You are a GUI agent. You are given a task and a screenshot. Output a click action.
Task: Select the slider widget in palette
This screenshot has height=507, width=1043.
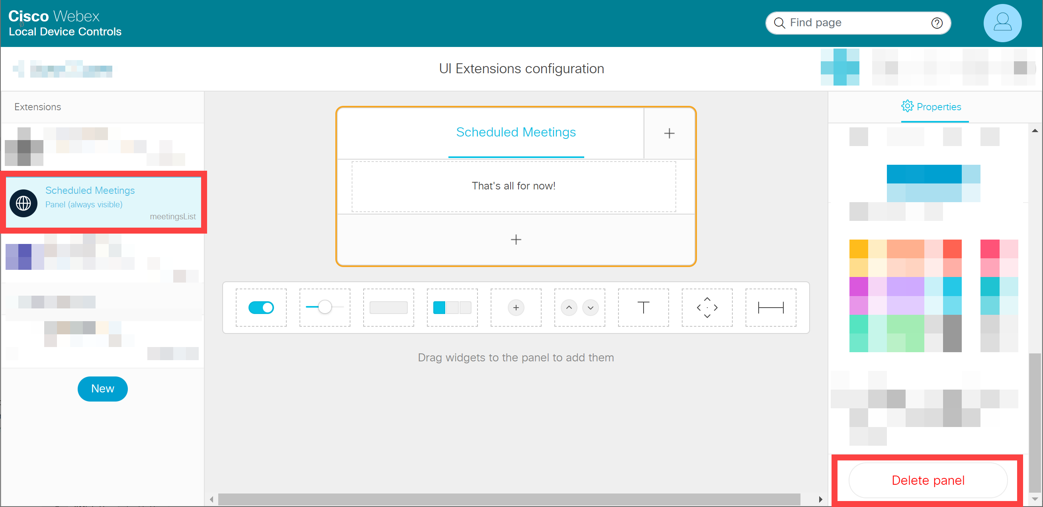coord(325,308)
